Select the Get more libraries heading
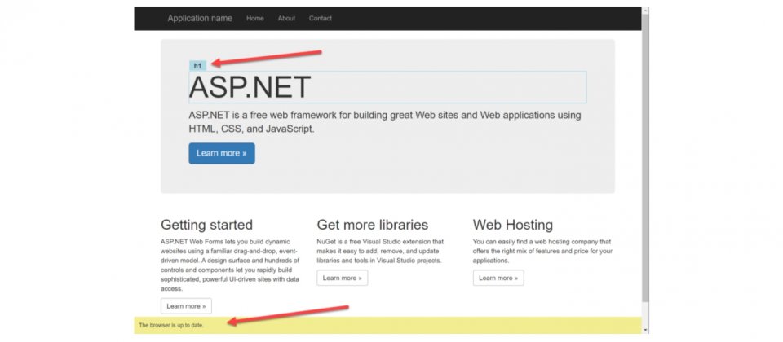Image resolution: width=783 pixels, height=342 pixels. point(373,225)
